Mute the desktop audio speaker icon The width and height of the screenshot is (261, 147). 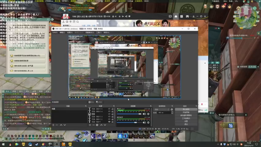coord(144,122)
